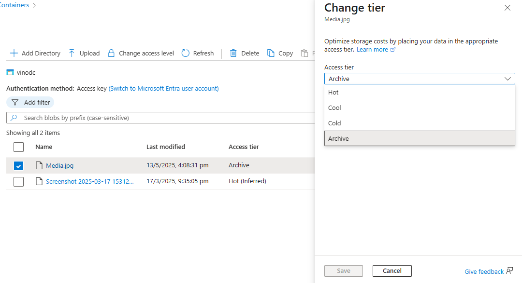Screen dimensions: 522x283
Task: Open the Screenshot 2025-03-17 blob link
Action: 90,181
